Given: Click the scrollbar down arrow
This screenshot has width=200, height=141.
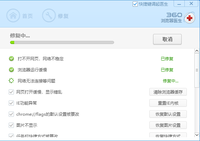Looking at the screenshot, I should tap(197, 135).
